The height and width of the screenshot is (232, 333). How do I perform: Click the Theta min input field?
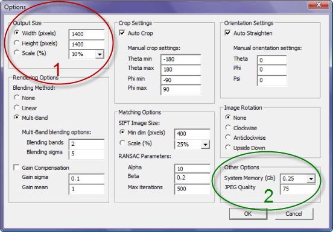(x=181, y=60)
